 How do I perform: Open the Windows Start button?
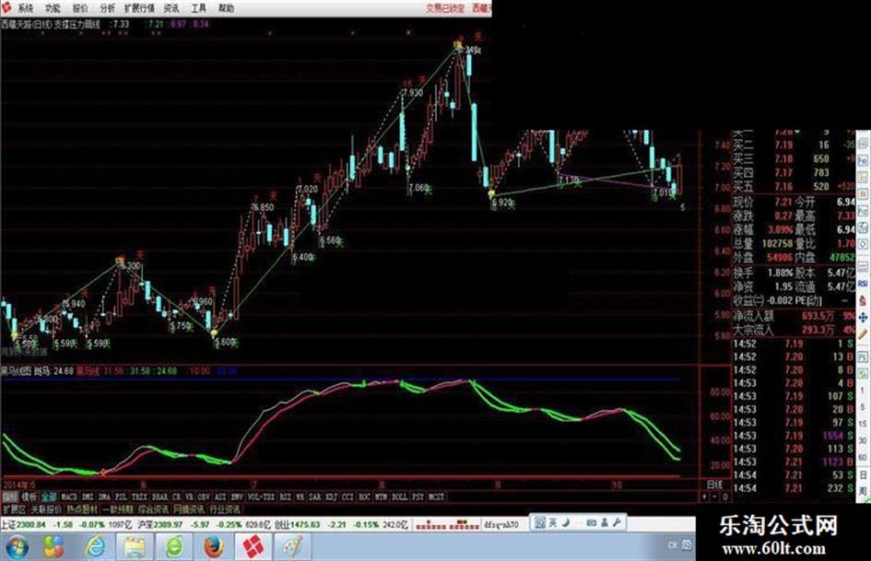pyautogui.click(x=16, y=546)
